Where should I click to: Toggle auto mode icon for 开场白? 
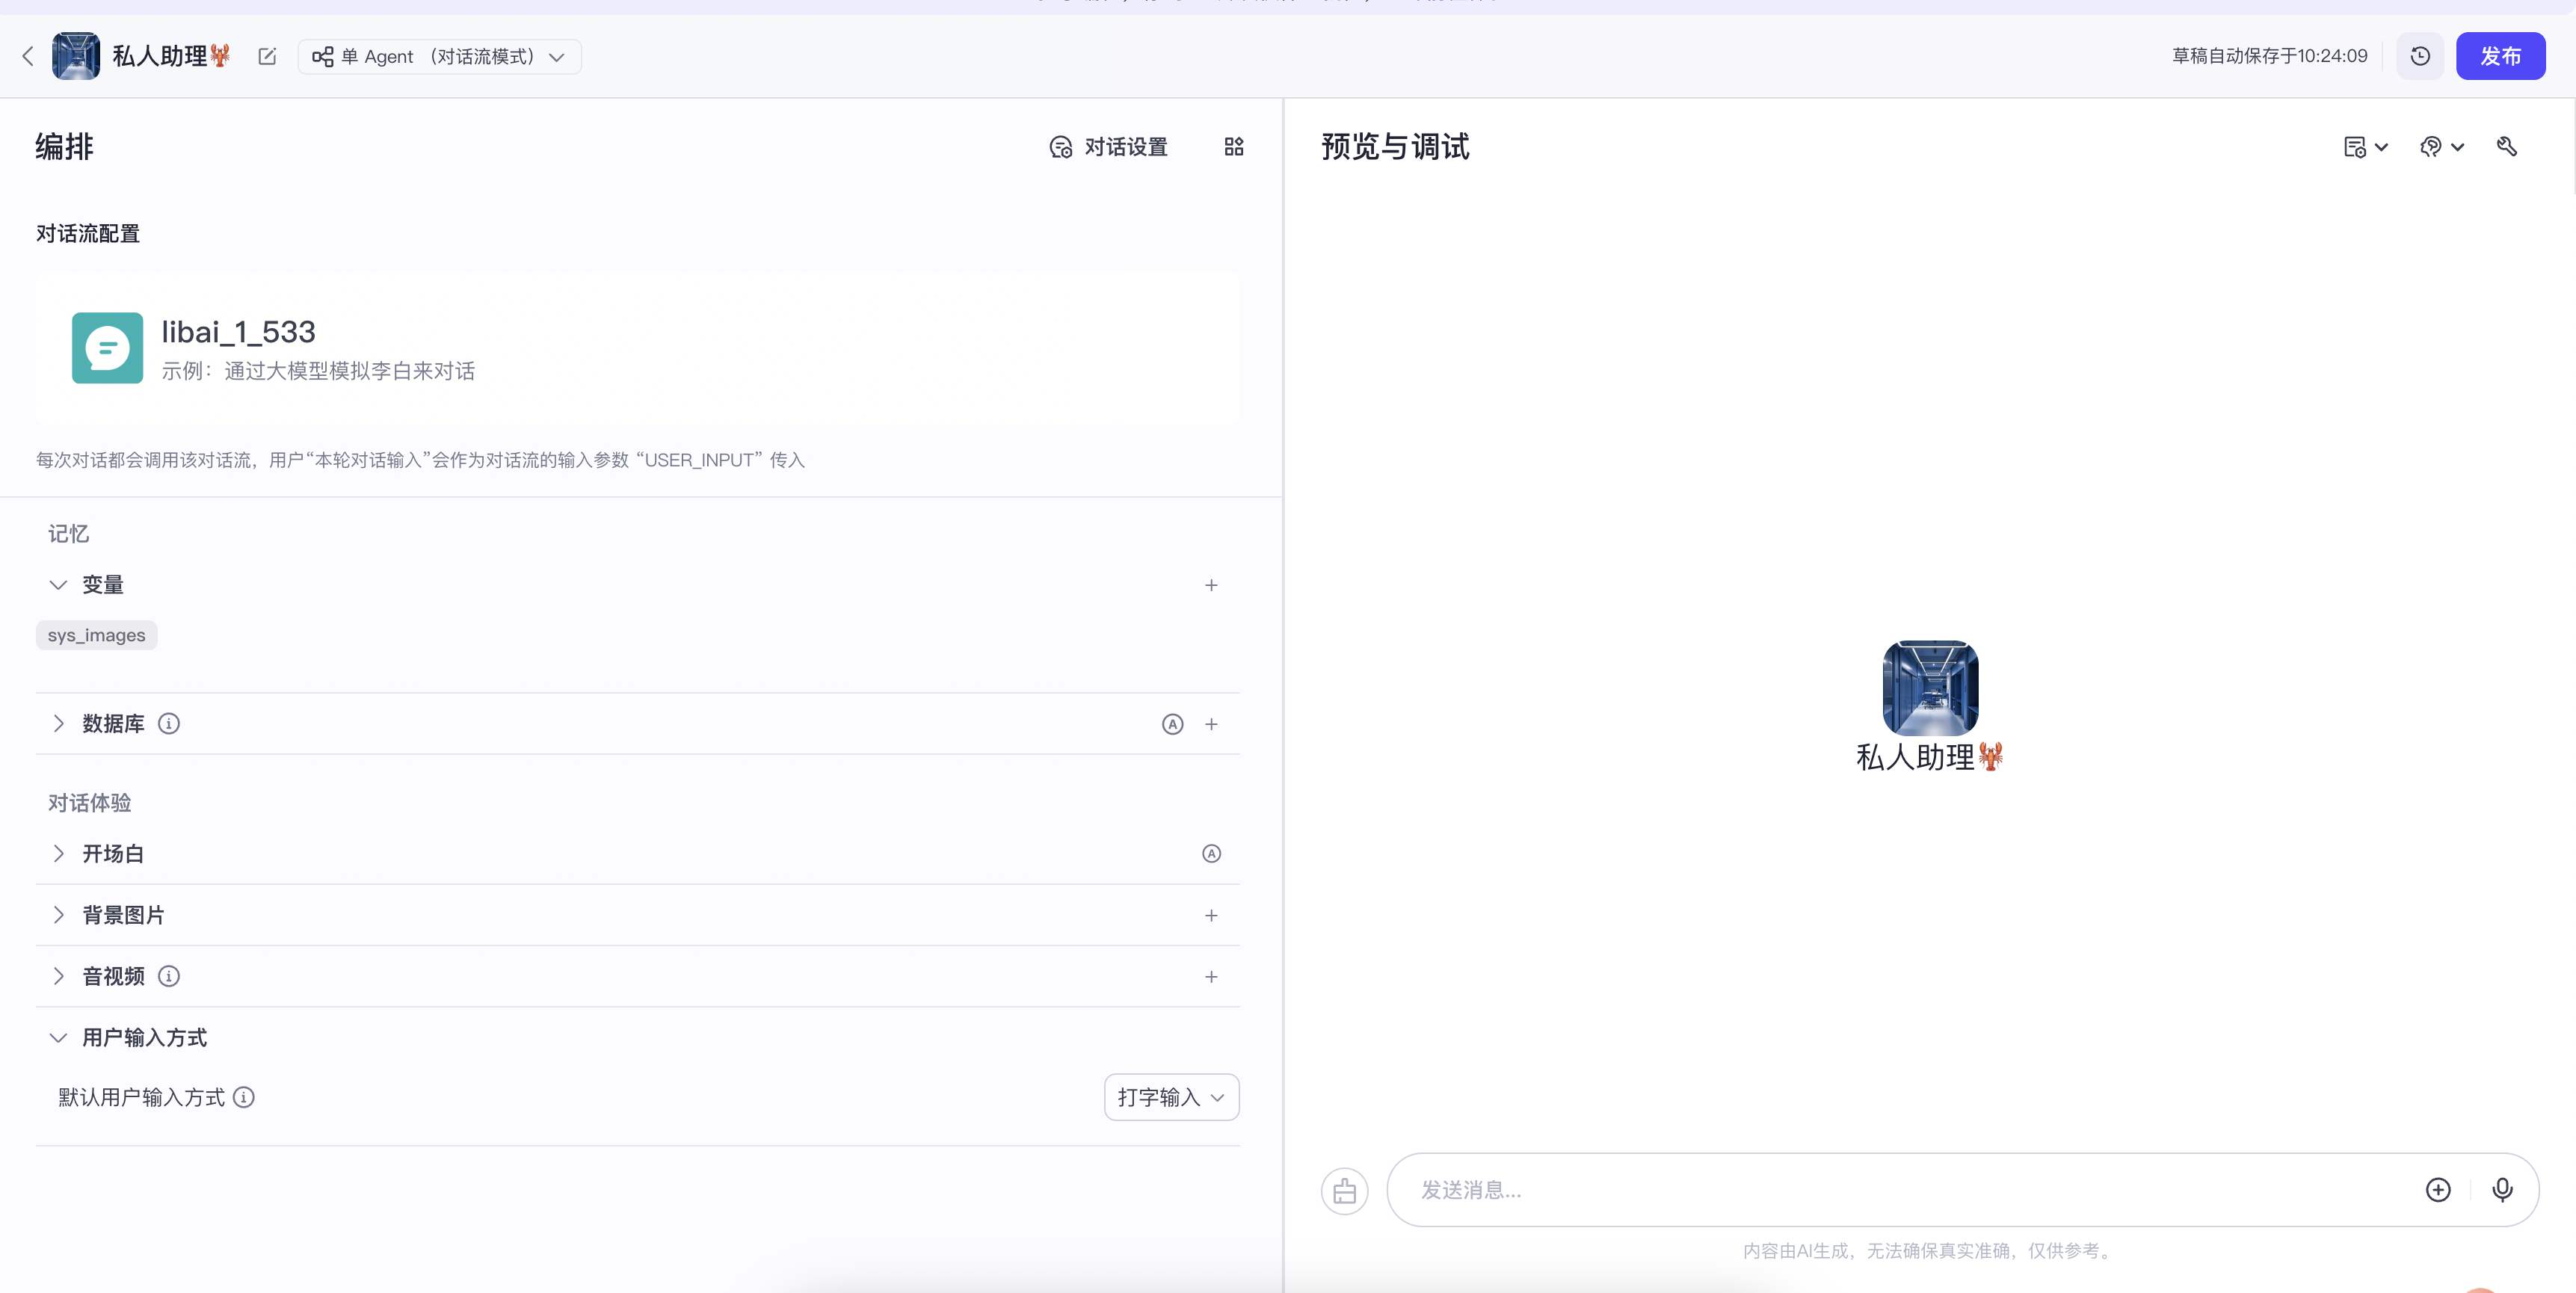point(1211,854)
